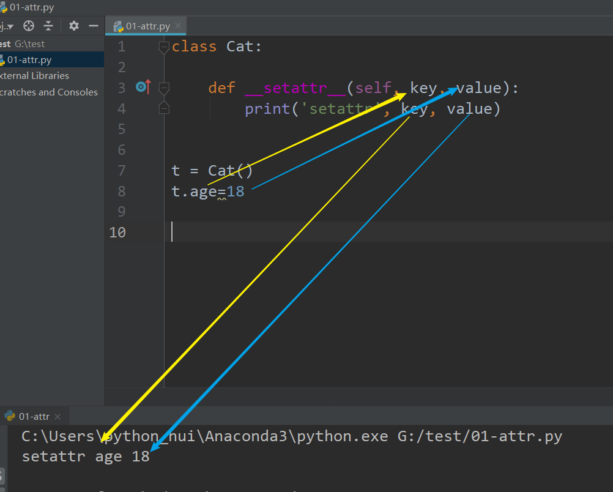This screenshot has width=613, height=492.
Task: Close the 01-attr run tab
Action: (58, 417)
